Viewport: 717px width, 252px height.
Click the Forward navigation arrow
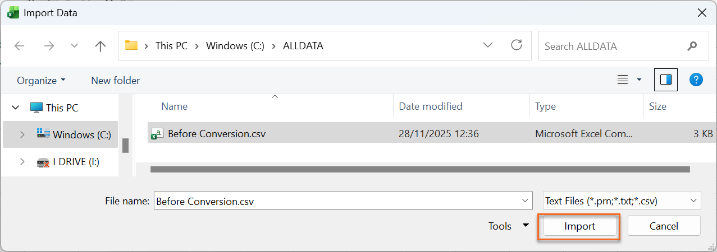[49, 46]
